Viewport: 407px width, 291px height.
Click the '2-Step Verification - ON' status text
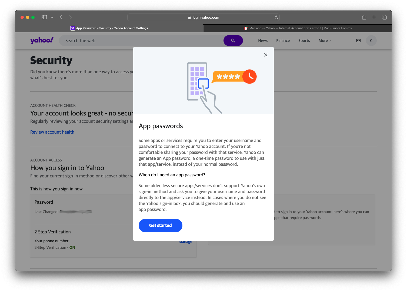coord(55,247)
